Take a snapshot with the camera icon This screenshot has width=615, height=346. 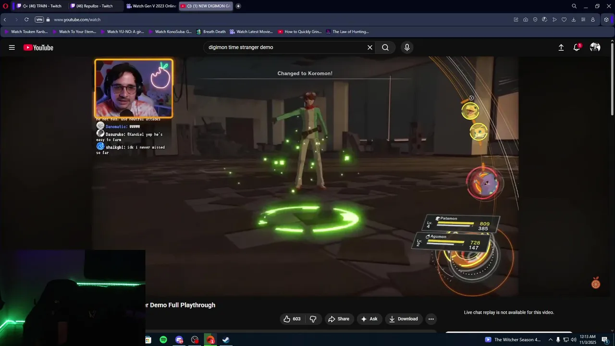[x=526, y=20]
